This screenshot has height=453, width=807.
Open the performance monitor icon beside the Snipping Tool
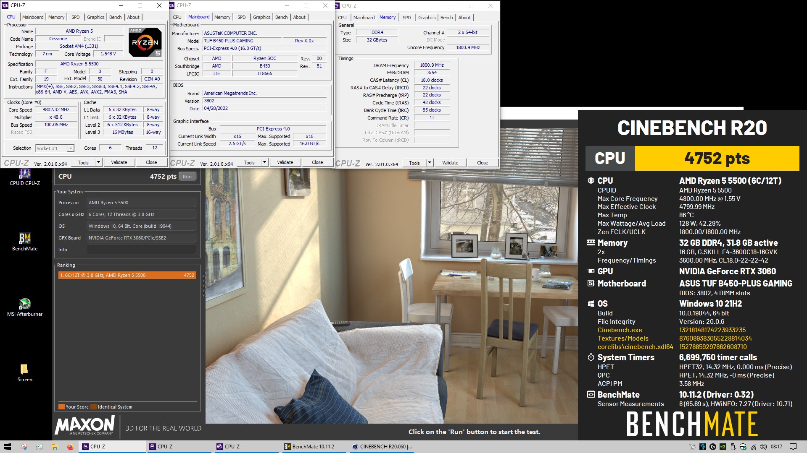[x=40, y=447]
